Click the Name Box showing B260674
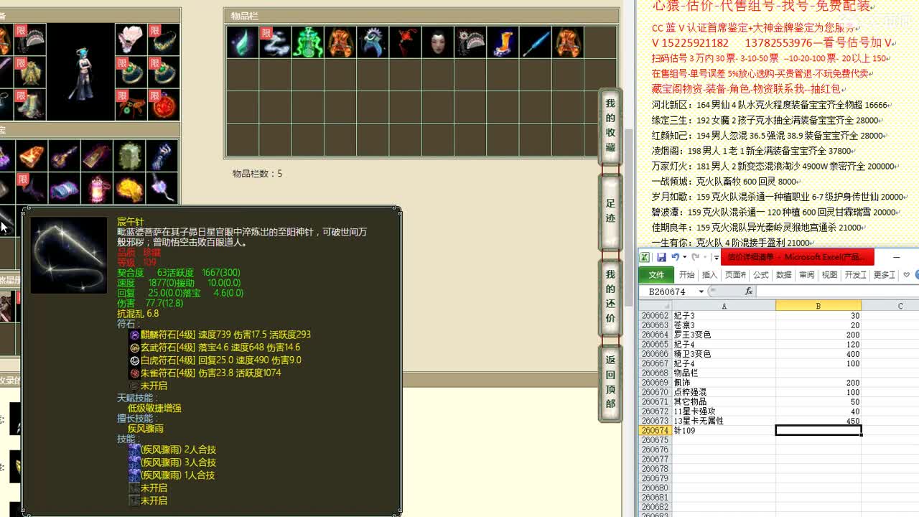 667,292
